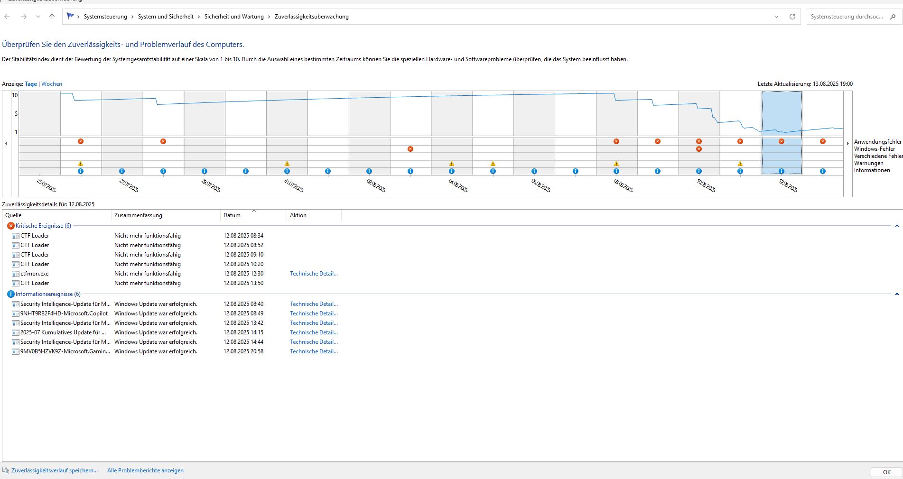Click the warning triangle on 26.07.2025
Screen dimensions: 903x479
pyautogui.click(x=81, y=164)
